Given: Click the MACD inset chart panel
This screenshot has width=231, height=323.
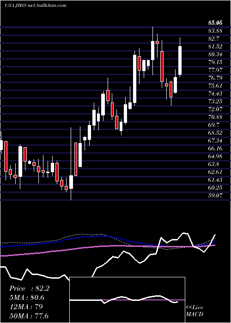Looking at the screenshot, I should [x=127, y=300].
